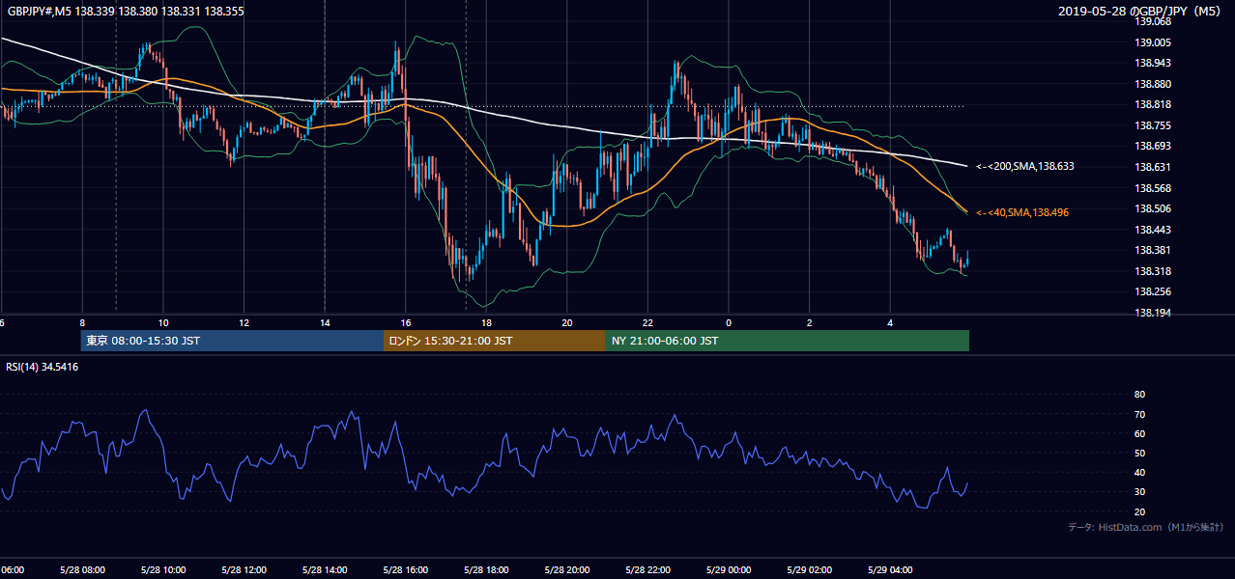Click RSI scale level 70
This screenshot has width=1235, height=579.
(1139, 414)
